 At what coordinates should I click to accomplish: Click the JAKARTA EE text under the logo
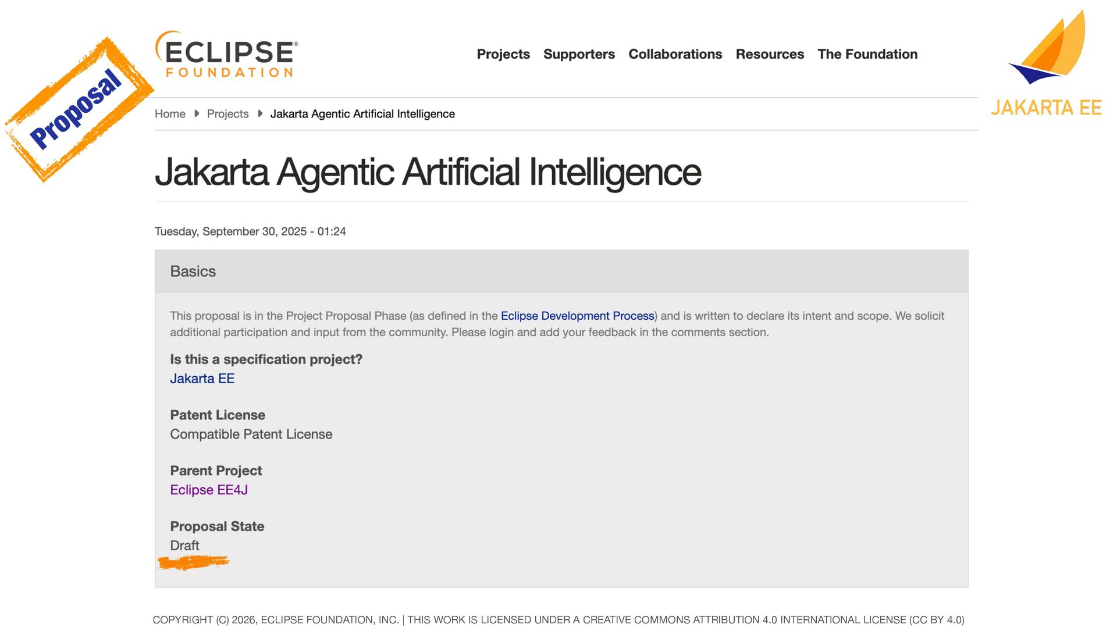pyautogui.click(x=1046, y=108)
